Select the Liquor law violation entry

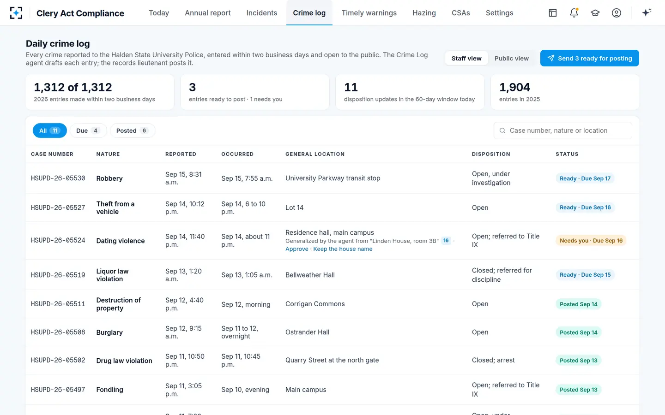[113, 275]
